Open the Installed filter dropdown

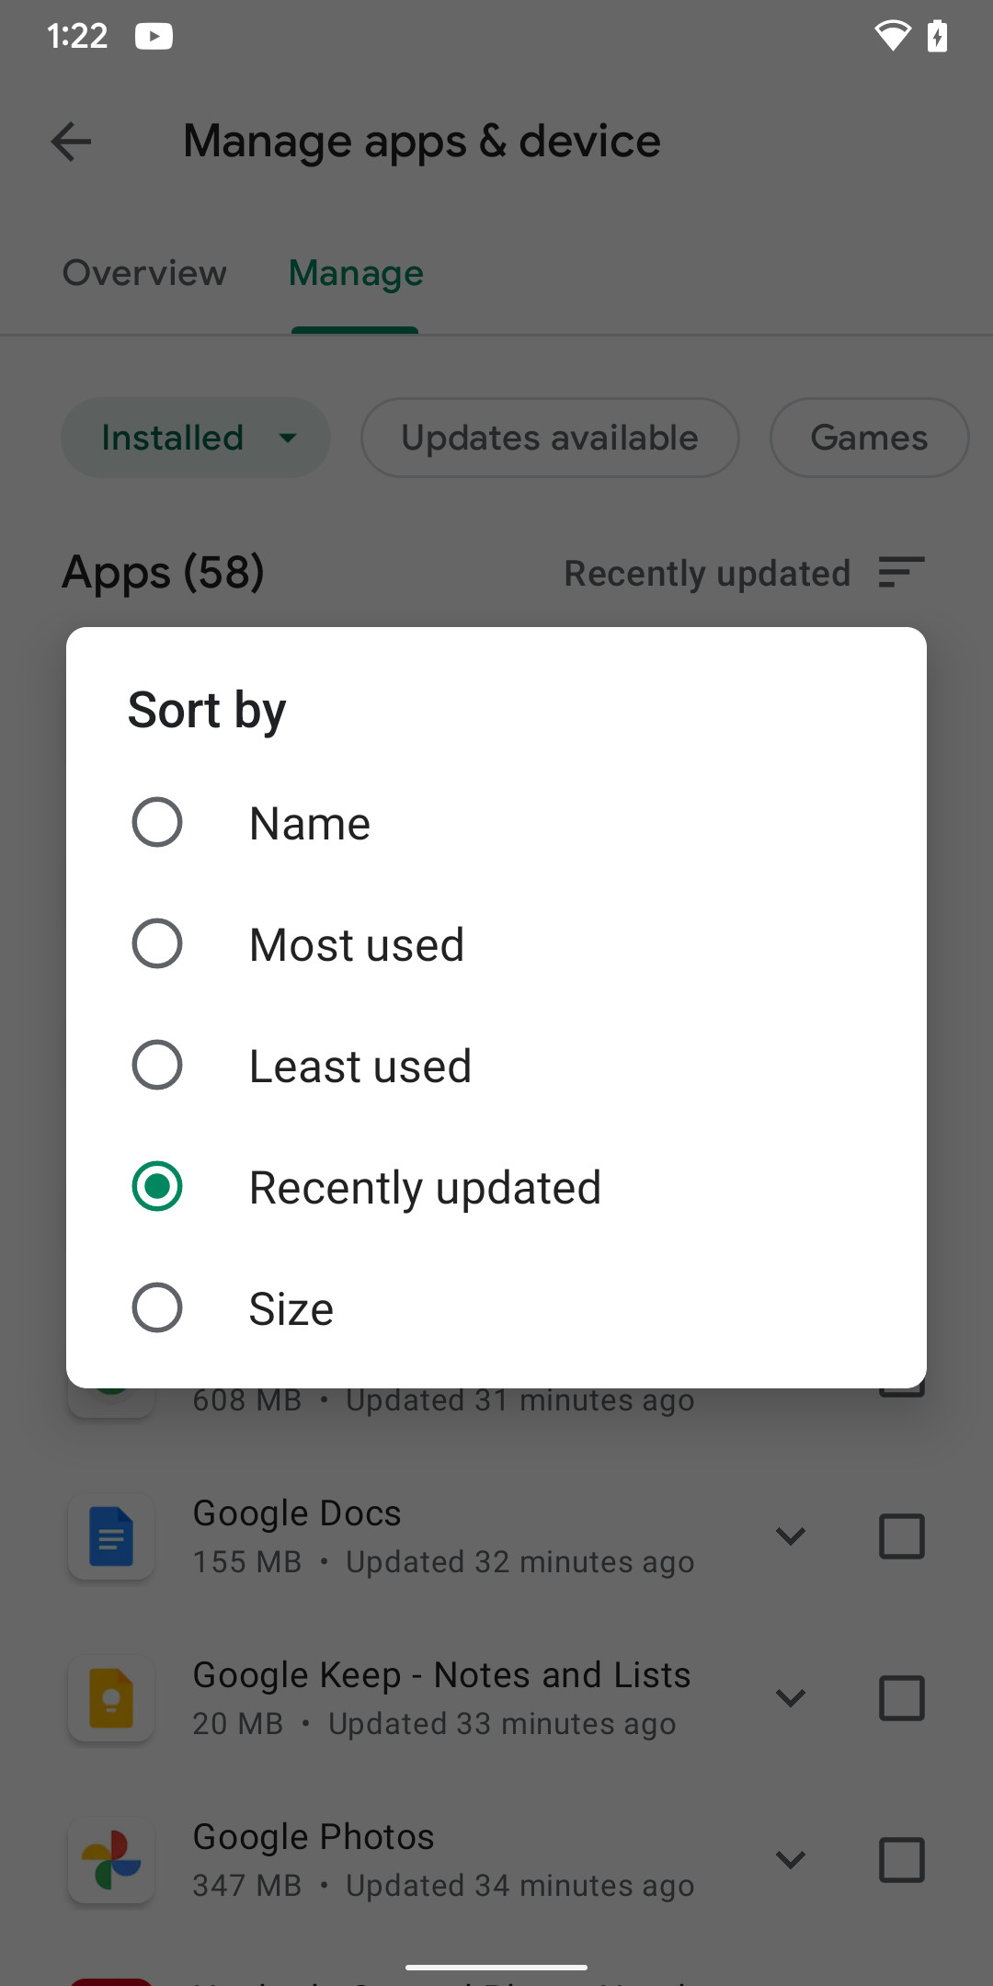pos(195,438)
